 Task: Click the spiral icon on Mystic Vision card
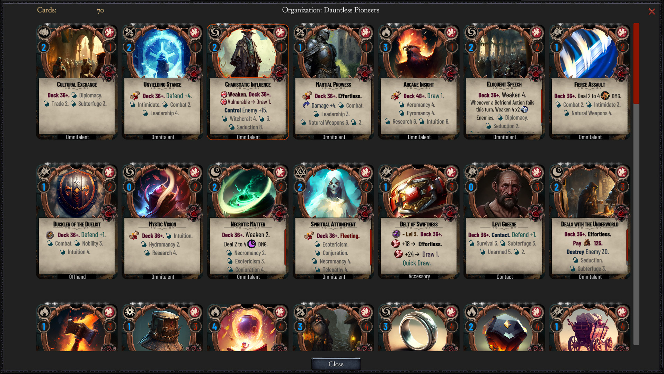(130, 172)
